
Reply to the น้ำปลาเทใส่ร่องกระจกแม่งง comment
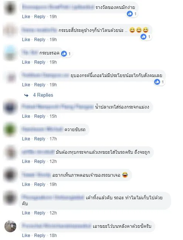40,116
